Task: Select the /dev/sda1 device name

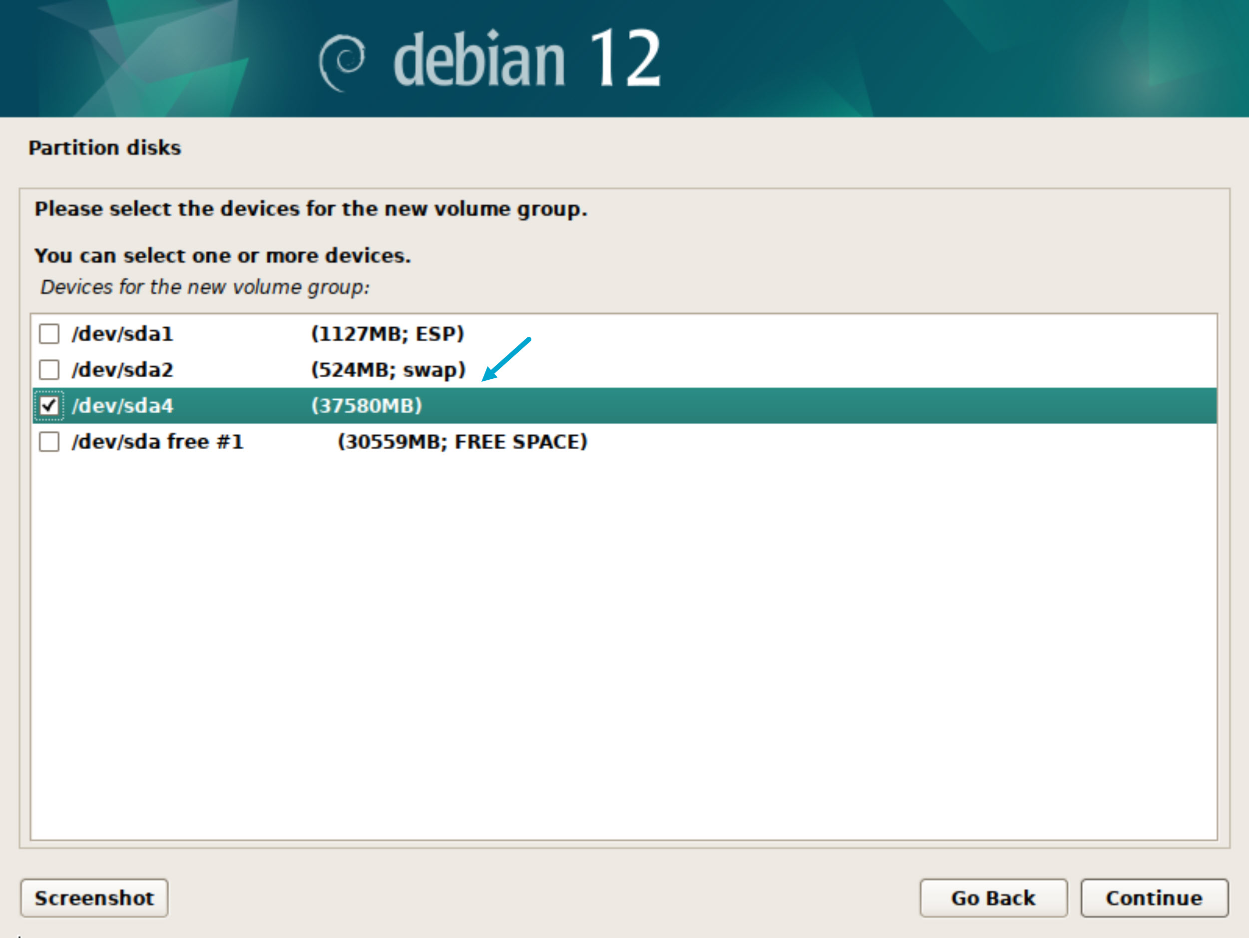Action: pyautogui.click(x=122, y=333)
